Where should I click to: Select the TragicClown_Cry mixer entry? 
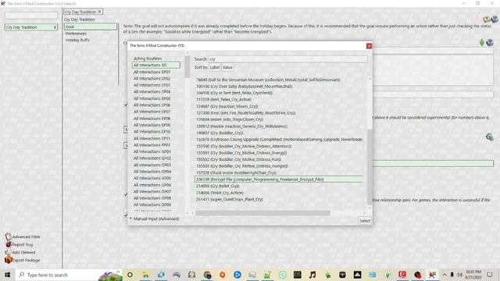[229, 119]
